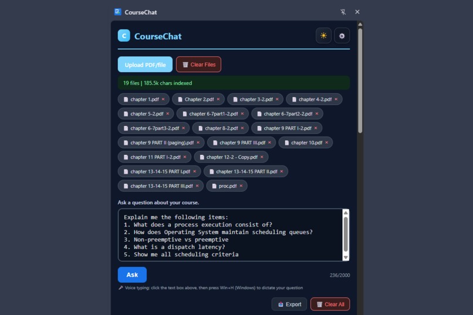This screenshot has width=473, height=315.
Task: Click the Clear Files button
Action: click(198, 65)
